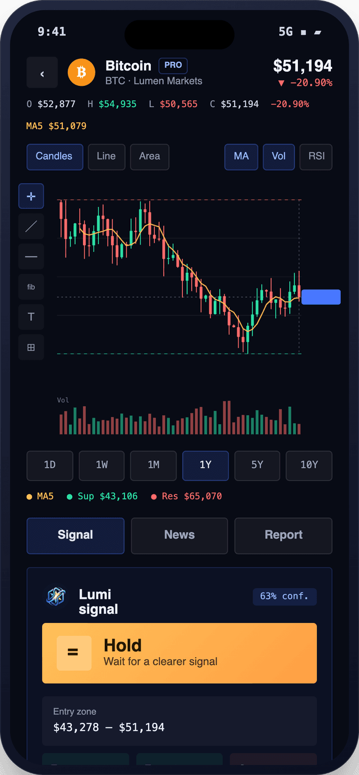Select the 1M time range
The height and width of the screenshot is (775, 359).
[154, 465]
